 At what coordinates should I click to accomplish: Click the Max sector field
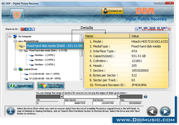coord(131,103)
